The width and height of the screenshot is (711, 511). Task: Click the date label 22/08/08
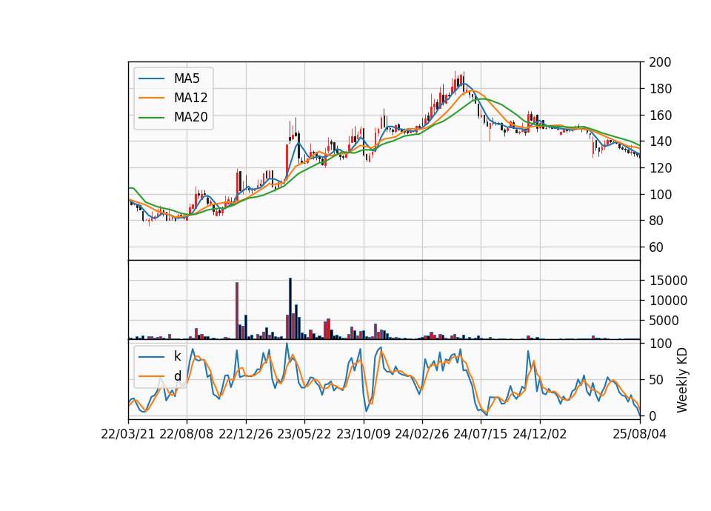(187, 434)
